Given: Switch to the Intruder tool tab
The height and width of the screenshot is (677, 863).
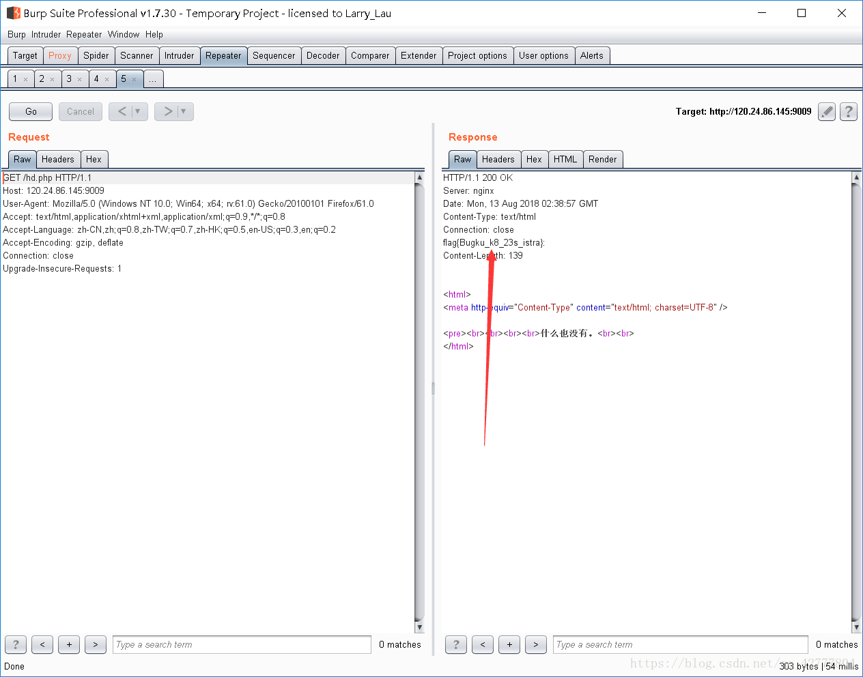Looking at the screenshot, I should (179, 55).
